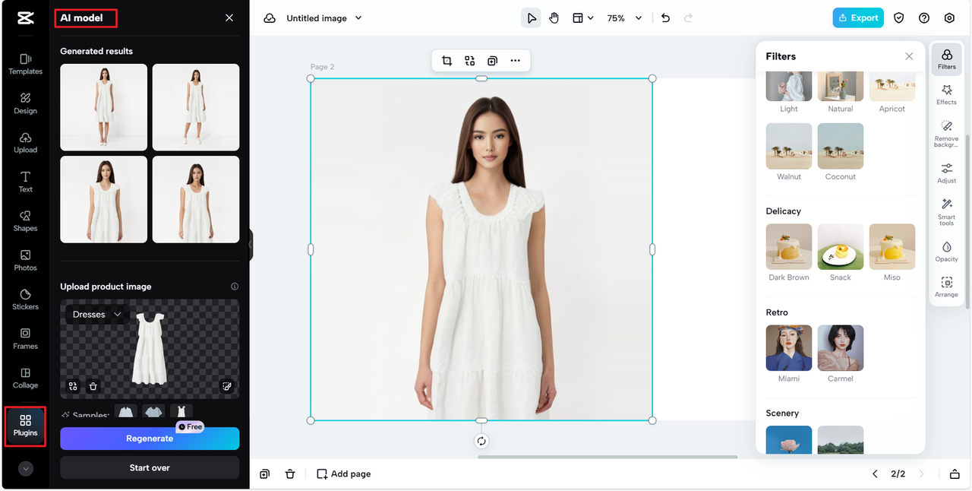Apply the Carmel retro filter
This screenshot has height=491, width=972.
tap(841, 348)
